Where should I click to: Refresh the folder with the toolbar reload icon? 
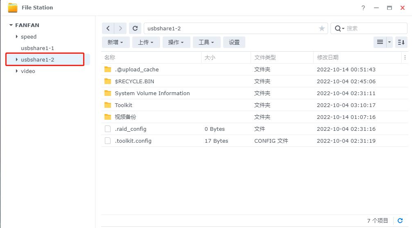click(x=135, y=28)
